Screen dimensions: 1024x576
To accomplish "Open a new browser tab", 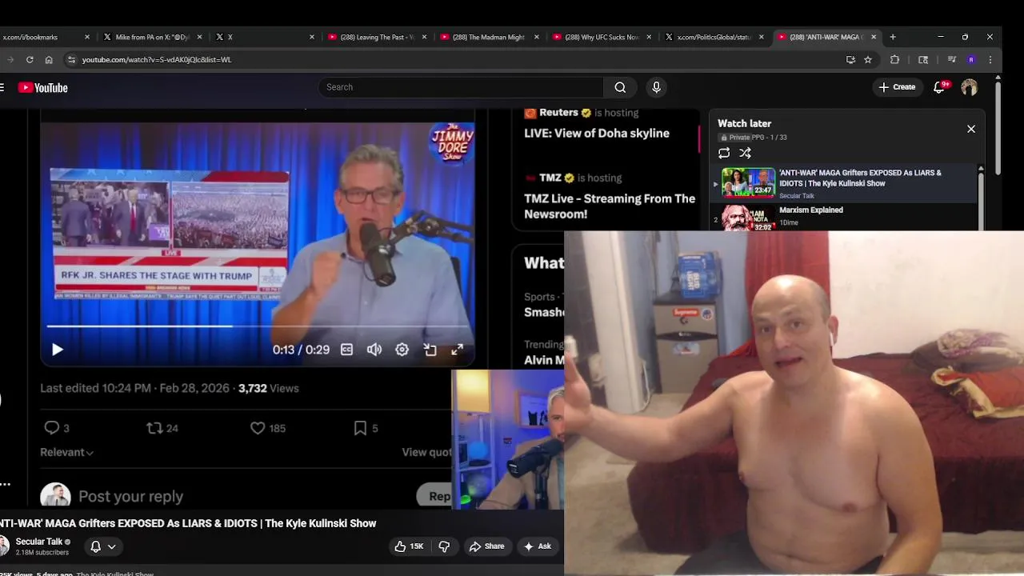I will click(x=893, y=37).
